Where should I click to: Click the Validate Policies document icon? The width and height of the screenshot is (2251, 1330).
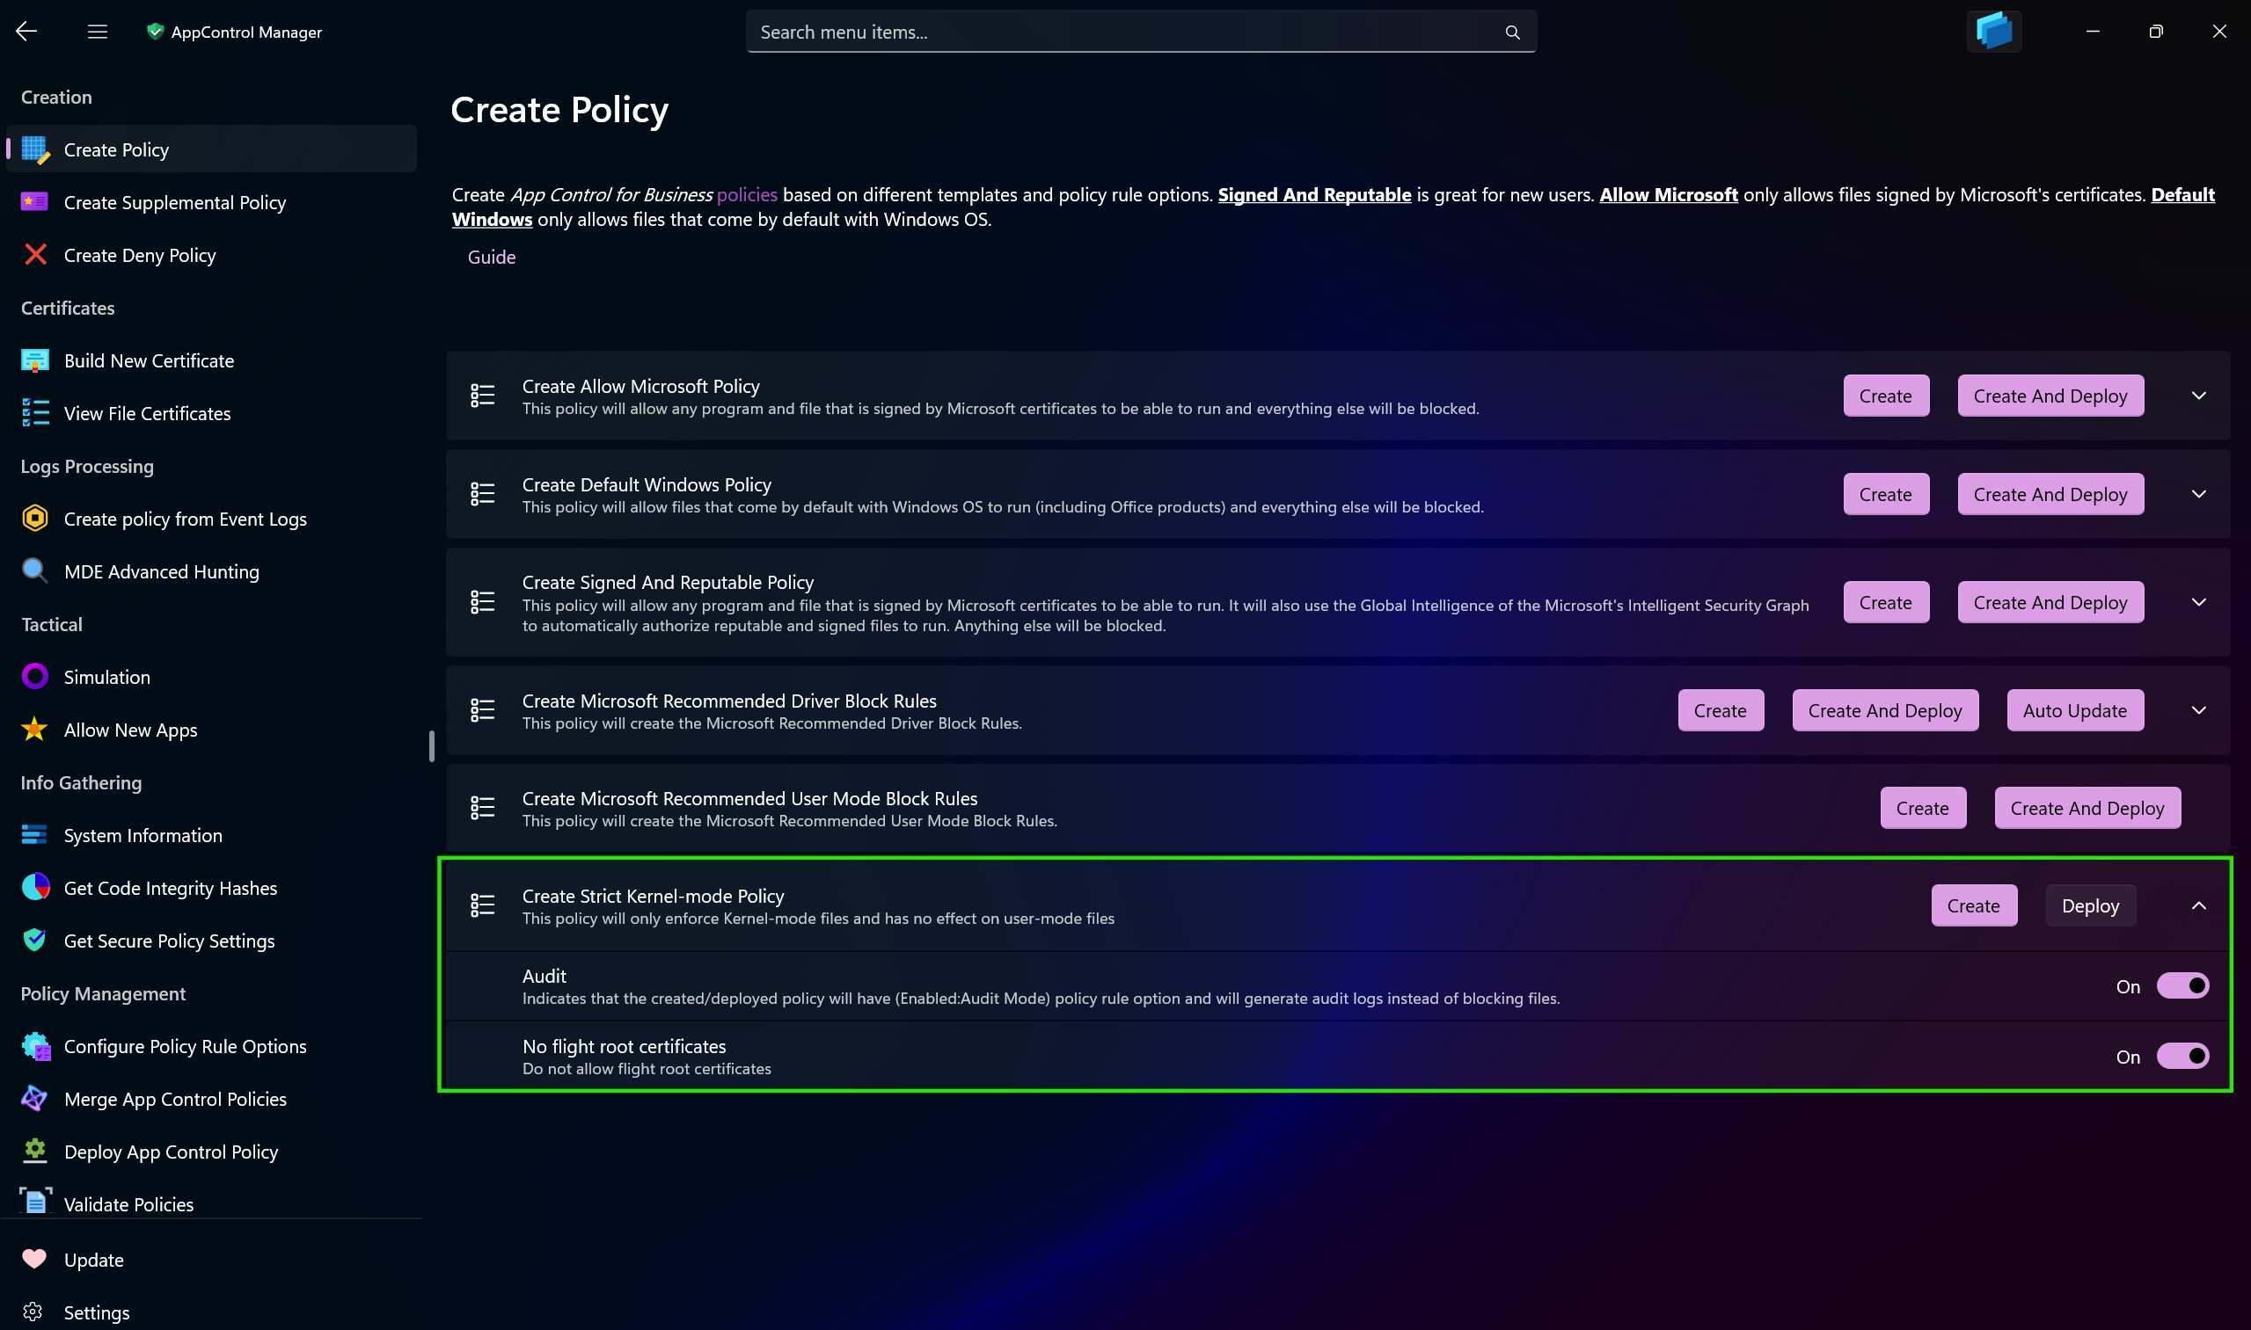pos(35,1203)
